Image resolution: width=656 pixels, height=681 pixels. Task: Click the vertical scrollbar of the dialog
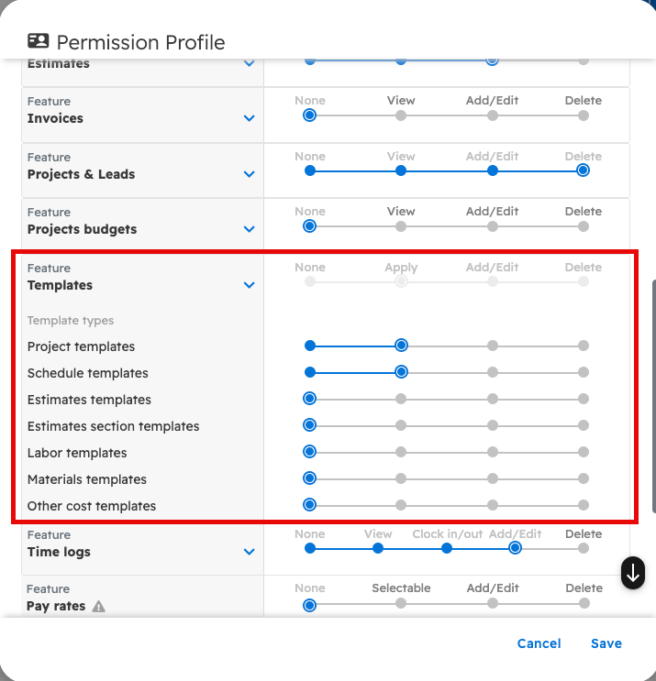coord(652,394)
